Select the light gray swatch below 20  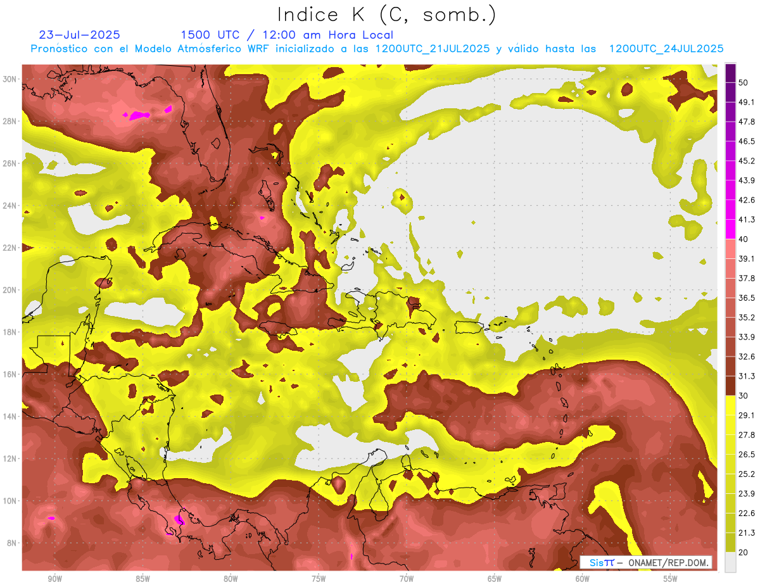click(730, 562)
